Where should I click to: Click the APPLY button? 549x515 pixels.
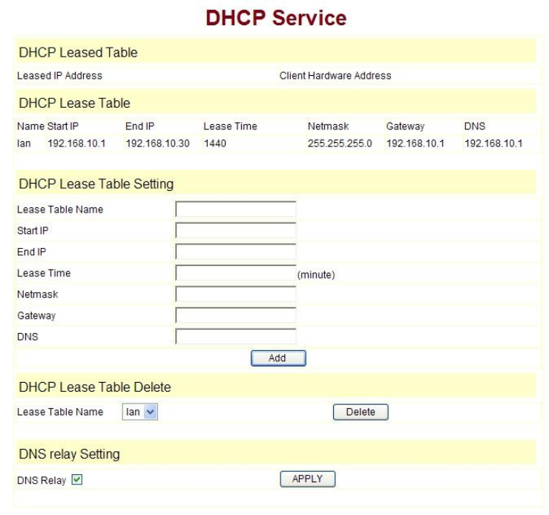pyautogui.click(x=307, y=479)
